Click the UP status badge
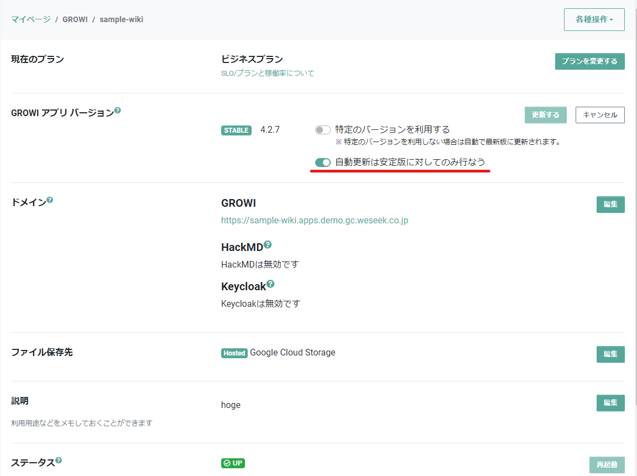 233,463
